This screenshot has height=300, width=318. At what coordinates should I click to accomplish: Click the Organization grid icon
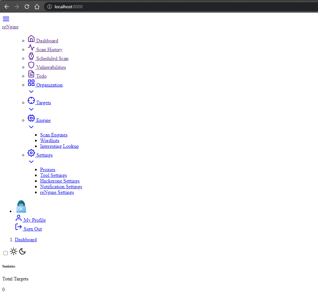coord(31,83)
